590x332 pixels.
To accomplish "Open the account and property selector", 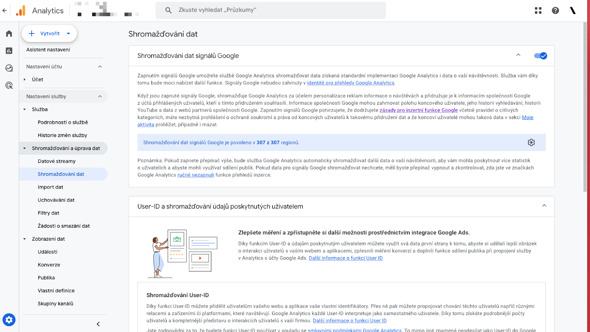I will pyautogui.click(x=107, y=10).
